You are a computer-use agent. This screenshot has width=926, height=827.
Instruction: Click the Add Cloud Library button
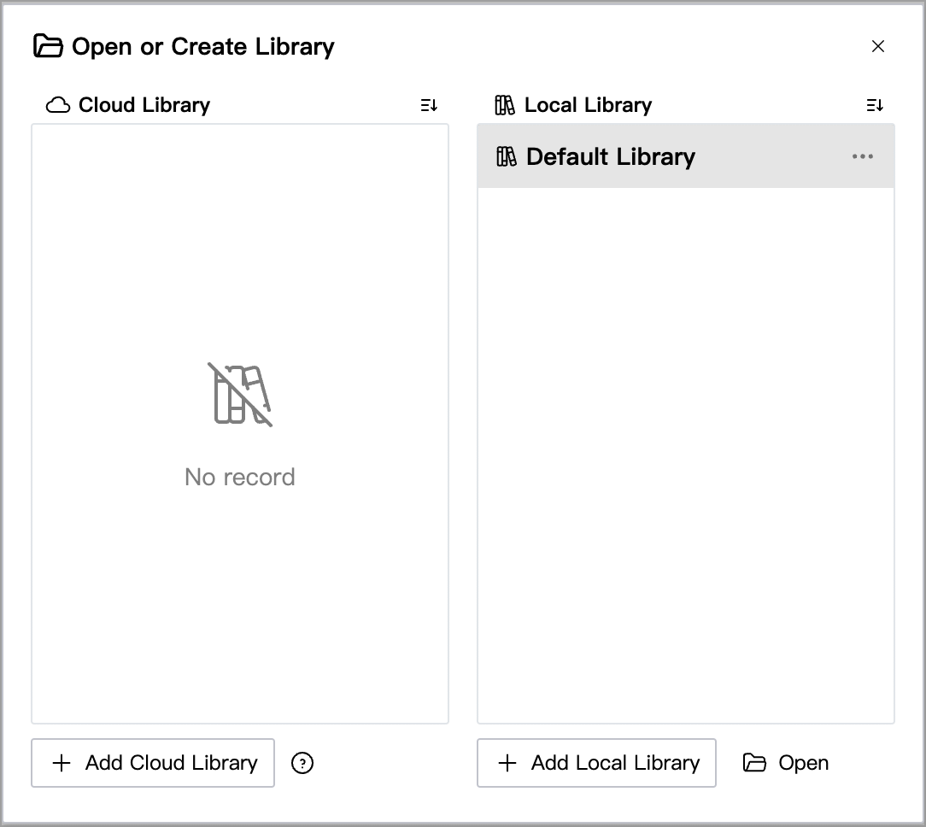153,763
